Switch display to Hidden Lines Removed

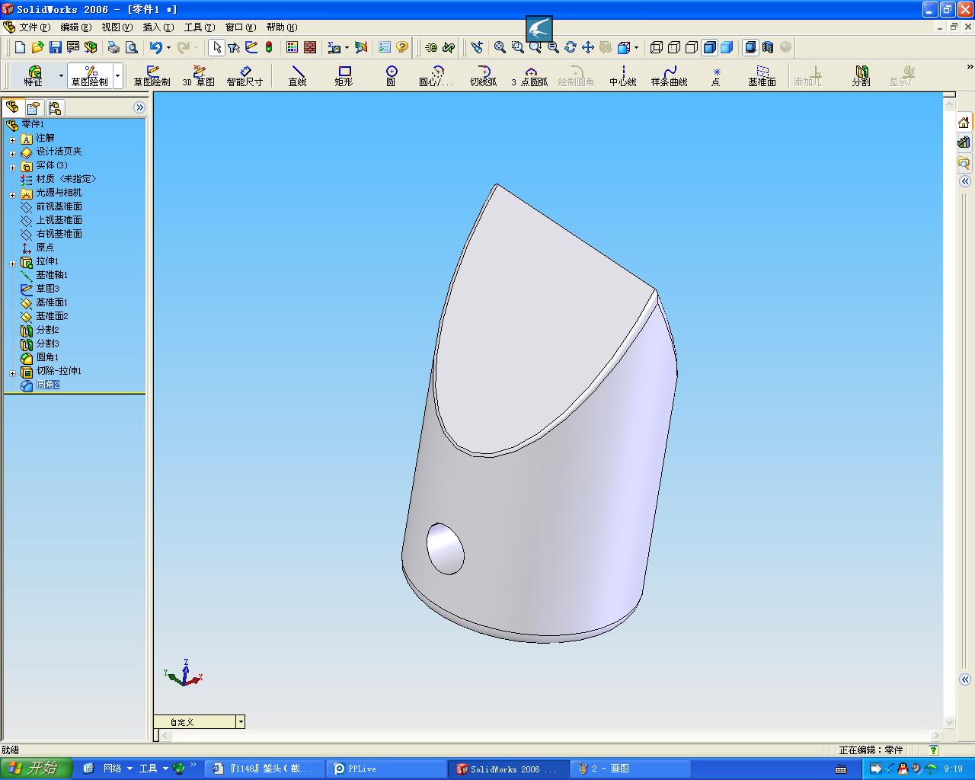point(691,47)
